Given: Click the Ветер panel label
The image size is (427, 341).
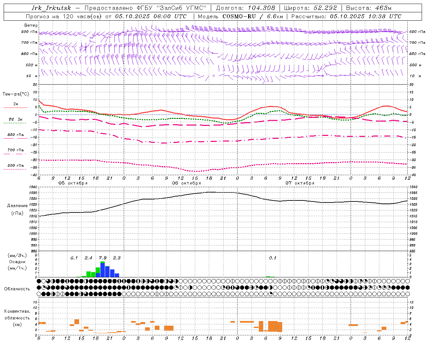Looking at the screenshot, I should click(x=31, y=25).
